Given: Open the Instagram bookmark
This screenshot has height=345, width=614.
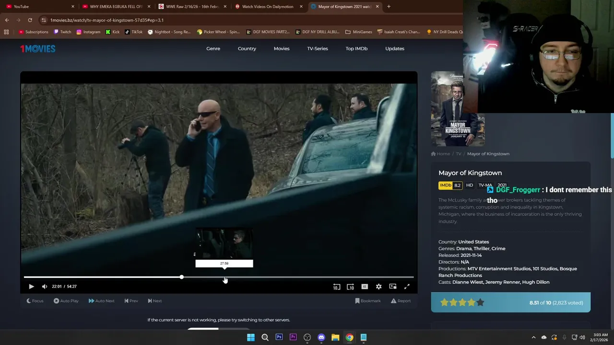Looking at the screenshot, I should (x=88, y=32).
